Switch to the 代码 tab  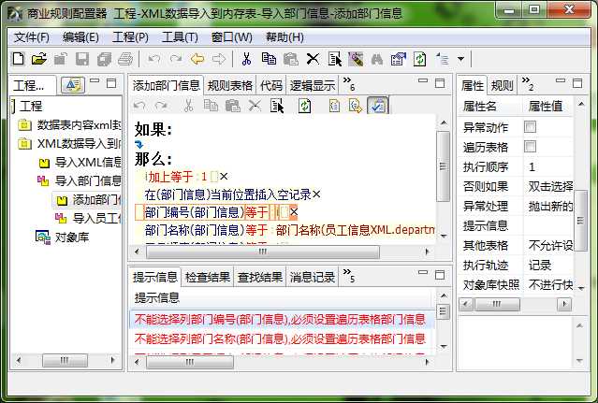pyautogui.click(x=271, y=85)
